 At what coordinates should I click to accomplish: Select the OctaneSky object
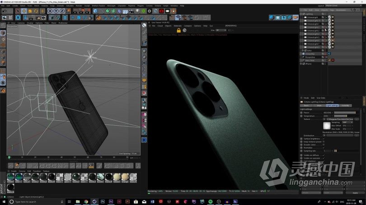(310, 54)
